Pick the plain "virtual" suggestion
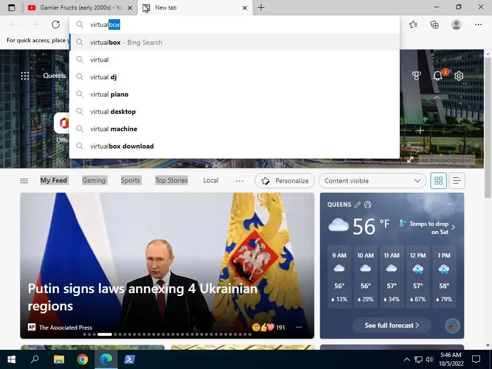This screenshot has height=369, width=492. click(x=234, y=60)
